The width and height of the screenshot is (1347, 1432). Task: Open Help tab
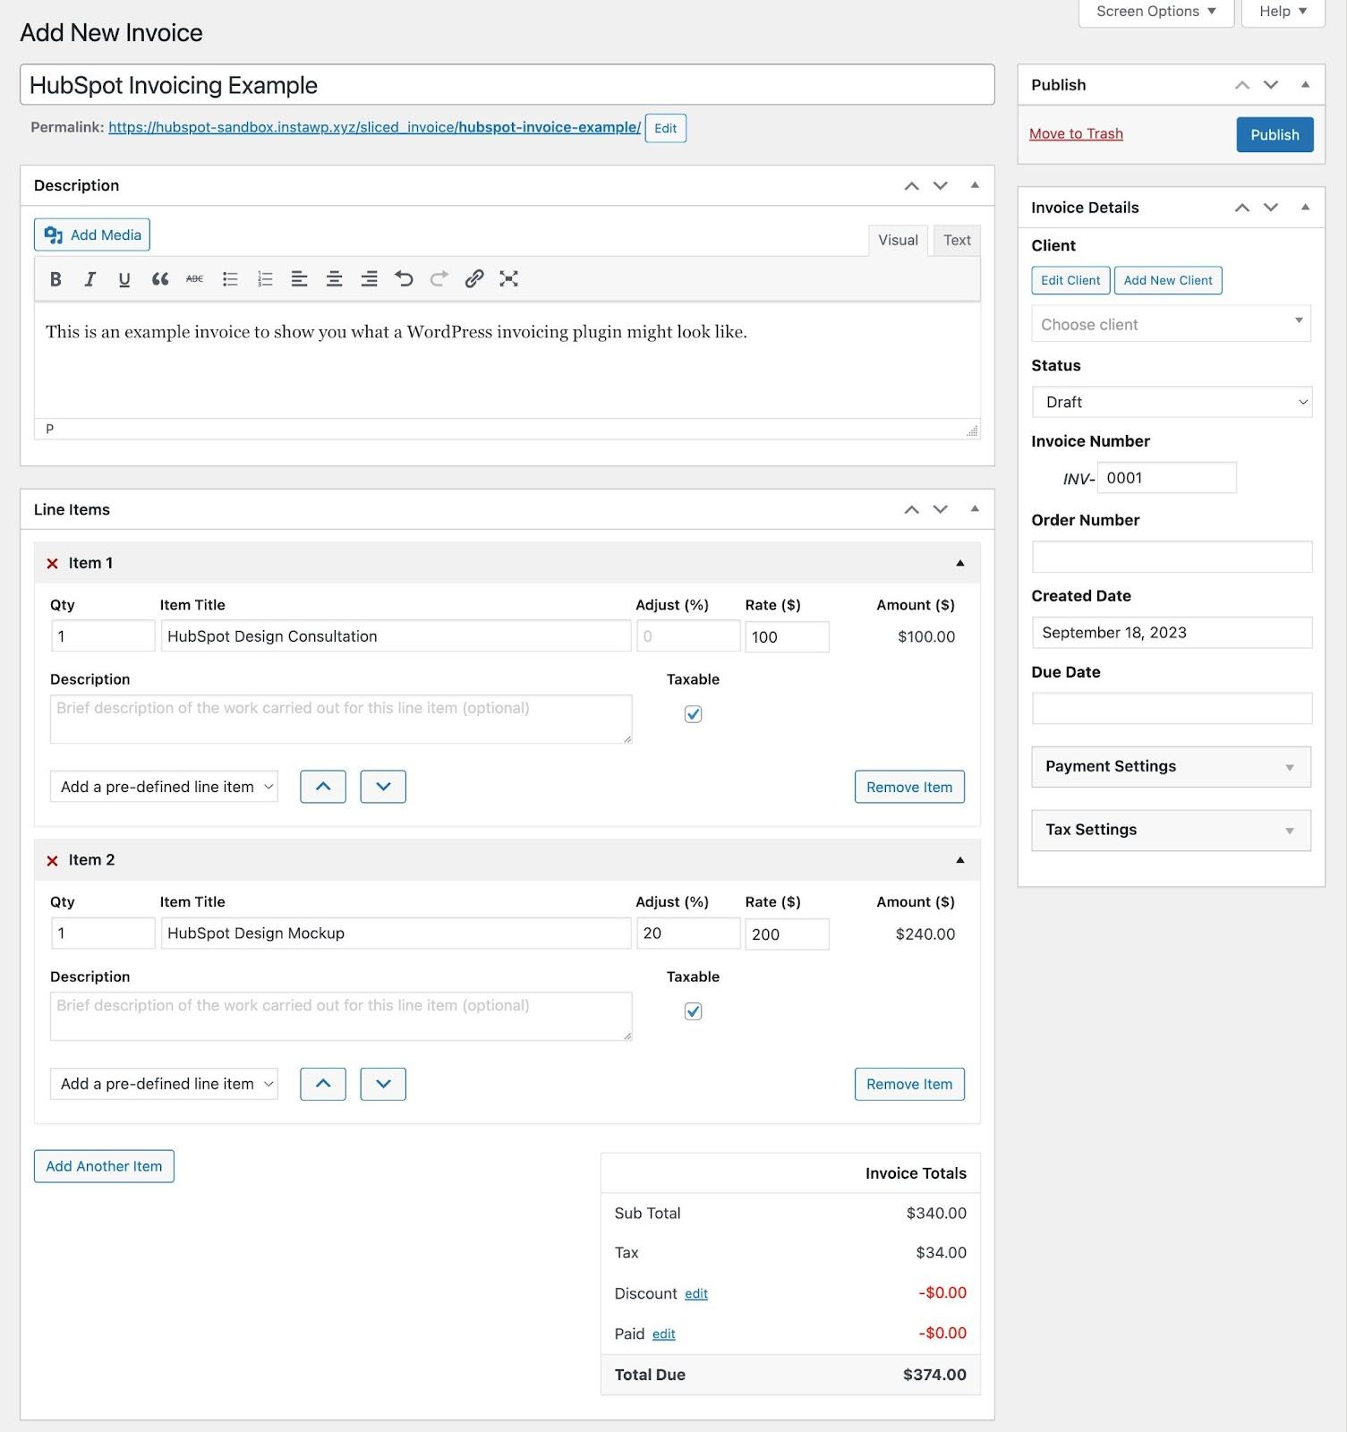pyautogui.click(x=1283, y=12)
